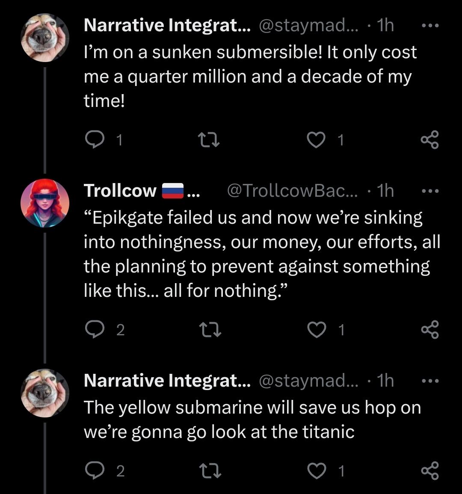Open the Trollcow display name profile
The width and height of the screenshot is (462, 494).
tap(120, 191)
